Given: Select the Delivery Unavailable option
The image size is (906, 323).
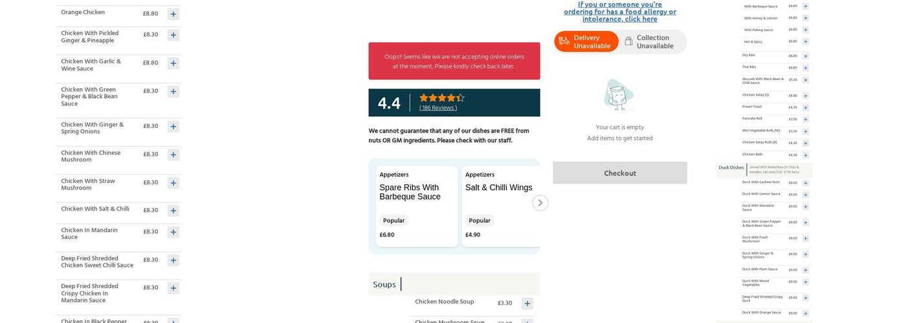Looking at the screenshot, I should pos(586,41).
